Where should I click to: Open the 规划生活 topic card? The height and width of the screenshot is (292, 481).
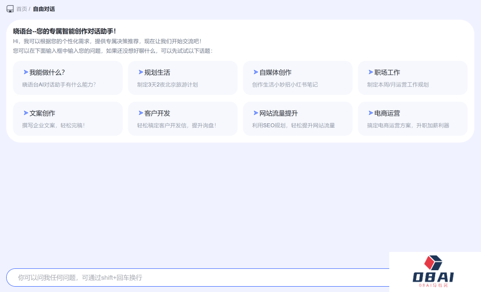click(x=183, y=78)
